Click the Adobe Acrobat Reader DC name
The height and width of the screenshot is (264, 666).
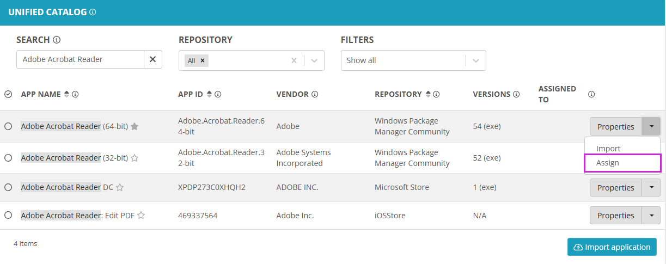click(67, 187)
